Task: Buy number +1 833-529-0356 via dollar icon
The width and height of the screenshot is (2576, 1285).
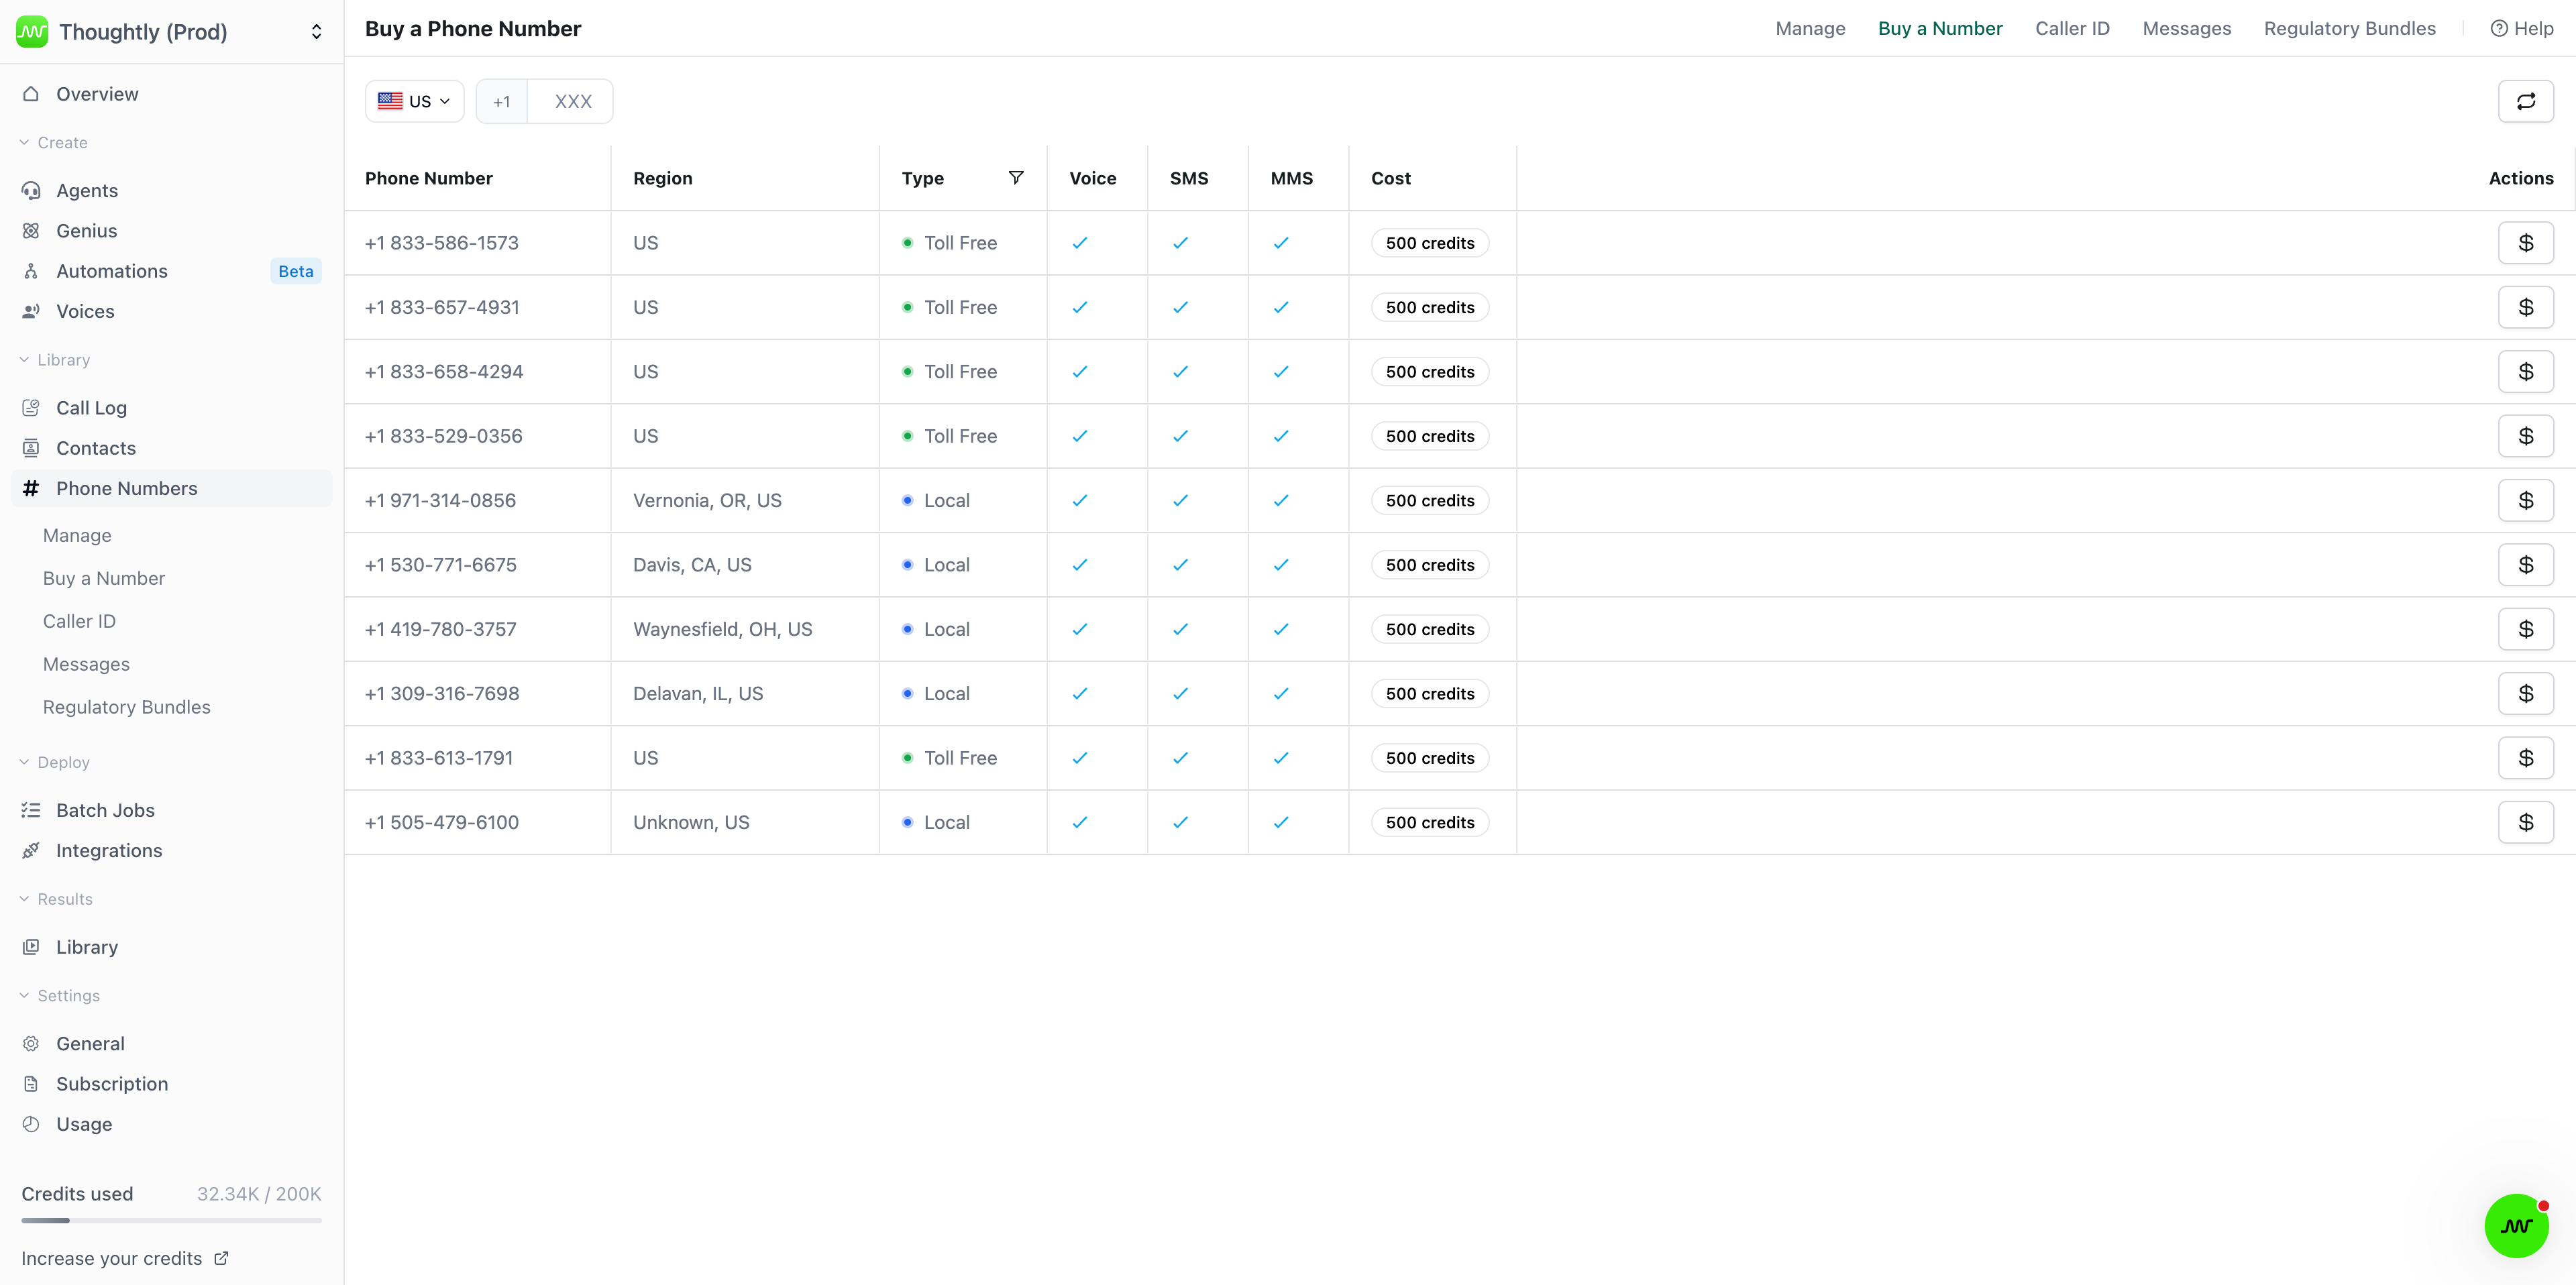Action: point(2525,436)
